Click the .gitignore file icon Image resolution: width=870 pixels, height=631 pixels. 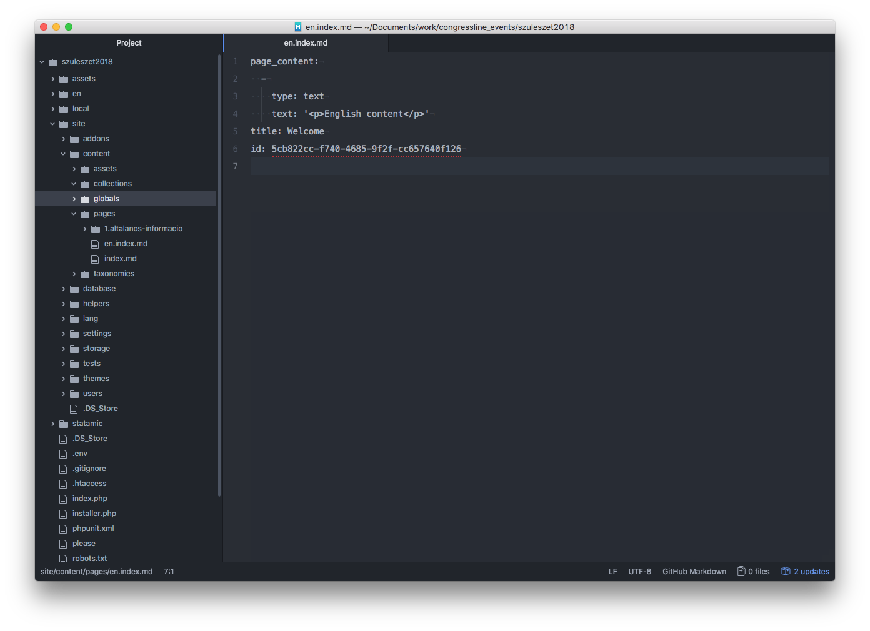pos(63,469)
